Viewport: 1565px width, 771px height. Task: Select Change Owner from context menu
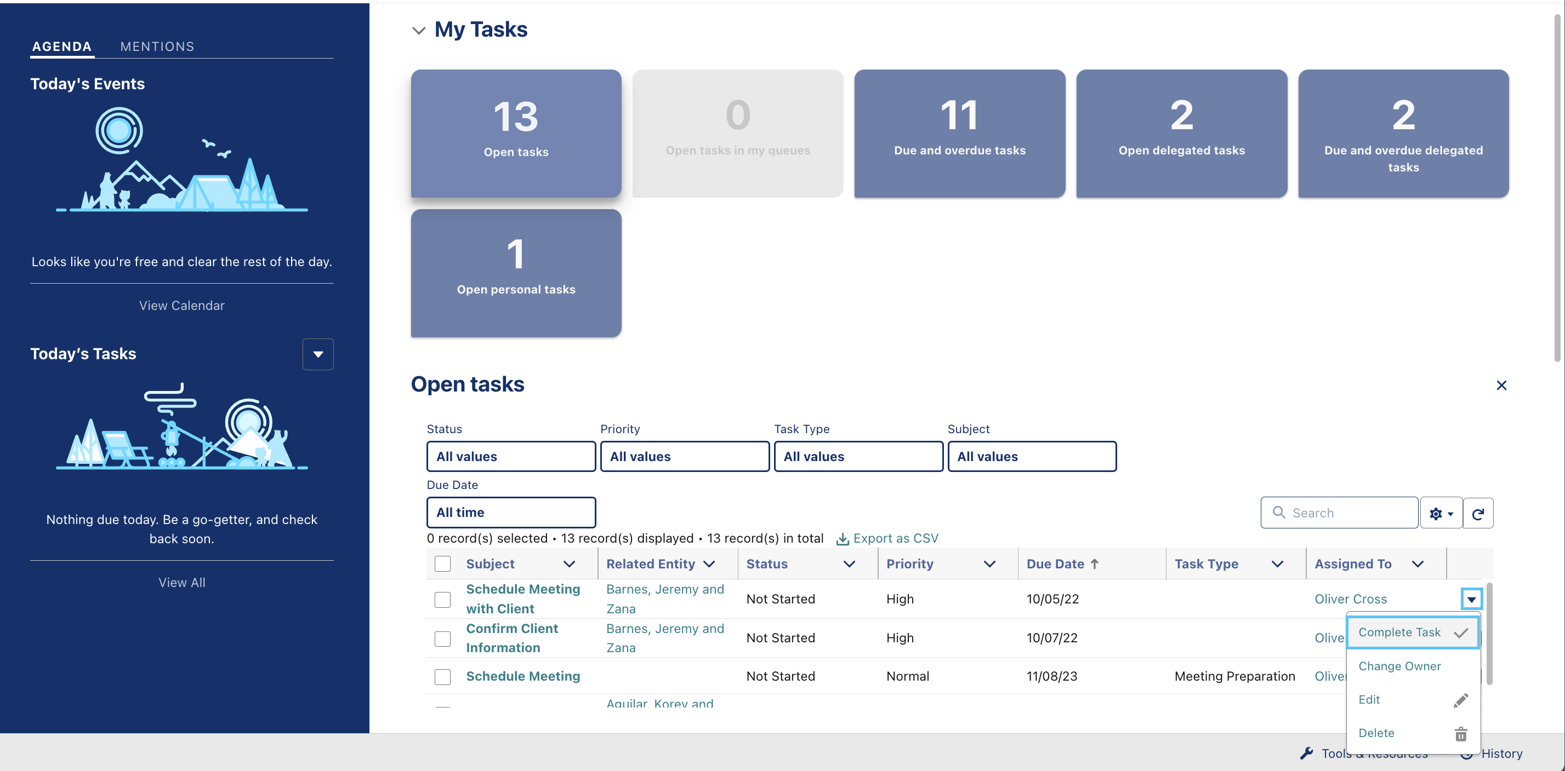(x=1400, y=666)
